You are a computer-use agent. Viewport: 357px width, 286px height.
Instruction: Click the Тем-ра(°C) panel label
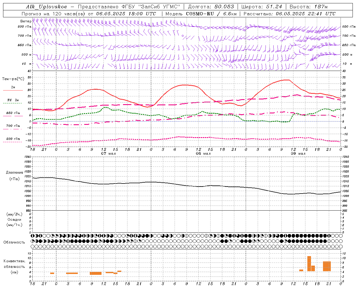(x=13, y=79)
